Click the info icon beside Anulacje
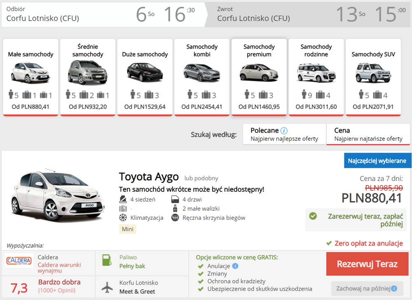 pos(235,266)
